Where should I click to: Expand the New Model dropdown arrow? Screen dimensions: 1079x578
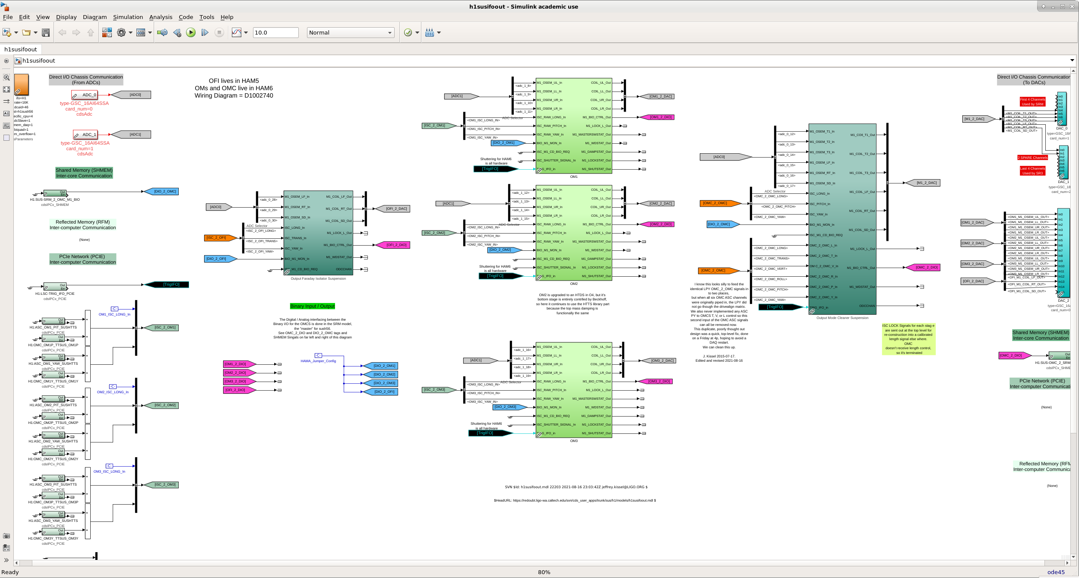click(x=16, y=32)
